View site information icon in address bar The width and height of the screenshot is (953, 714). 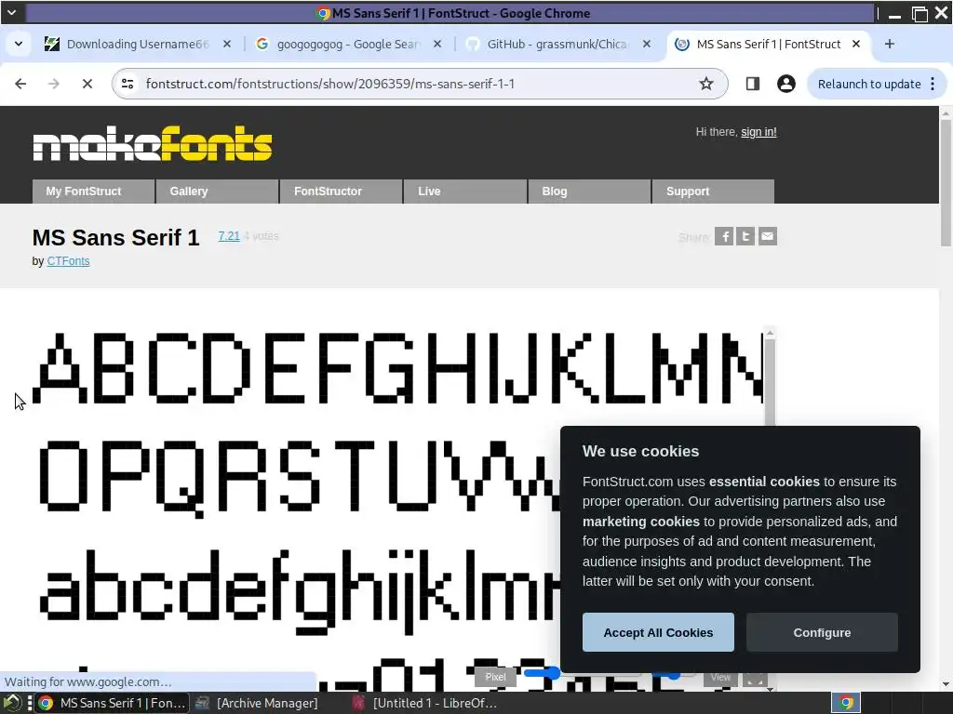pos(128,84)
